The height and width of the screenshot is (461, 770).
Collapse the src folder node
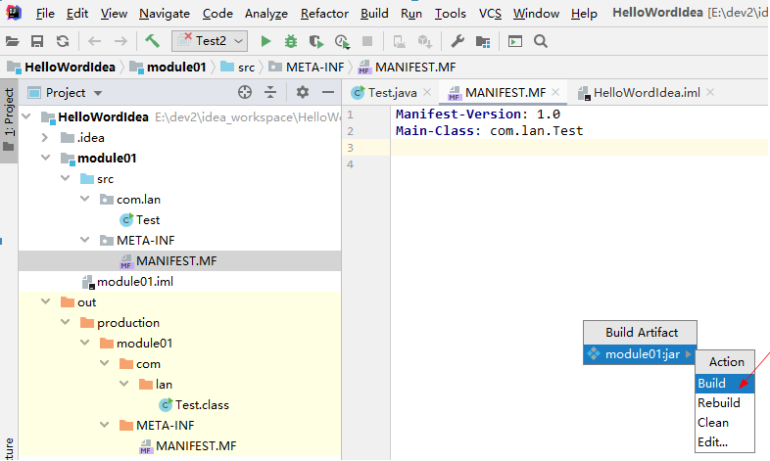pos(66,178)
